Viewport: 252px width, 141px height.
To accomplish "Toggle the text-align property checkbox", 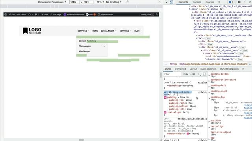I will point(165,112).
